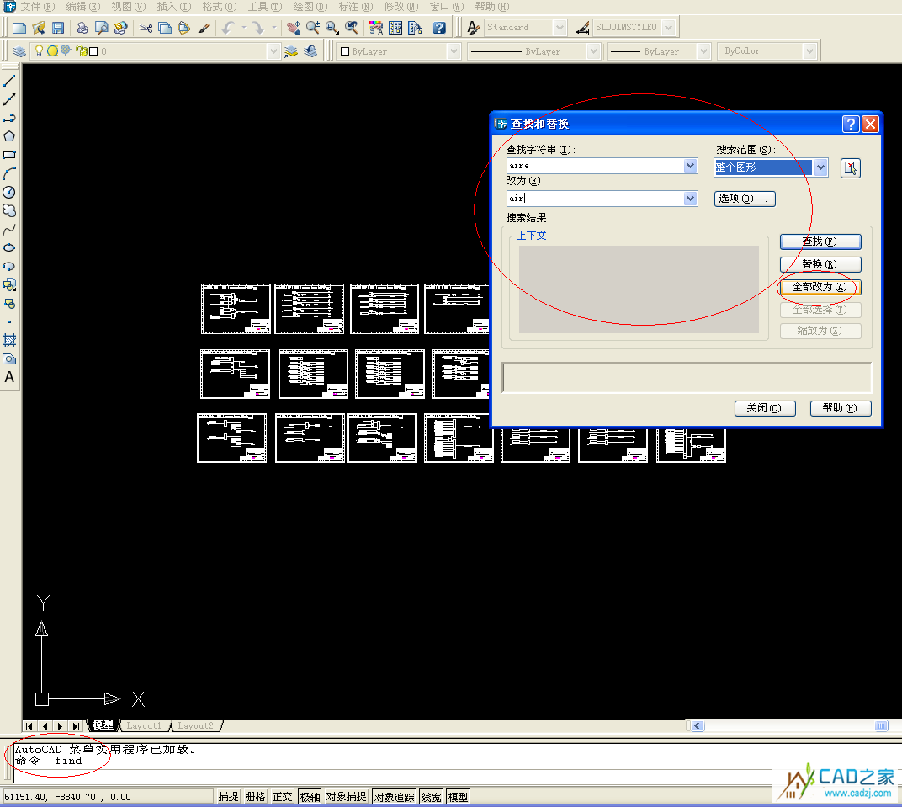Click the Save icon in toolbar

point(58,28)
